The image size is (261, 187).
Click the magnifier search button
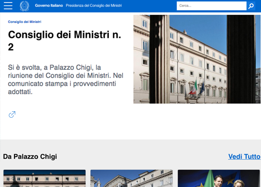pyautogui.click(x=251, y=6)
